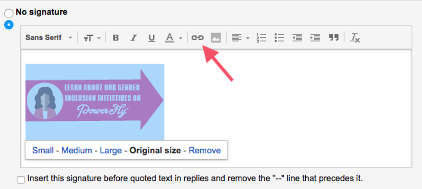This screenshot has width=422, height=189.
Task: Expand the text alignment options
Action: coord(240,38)
